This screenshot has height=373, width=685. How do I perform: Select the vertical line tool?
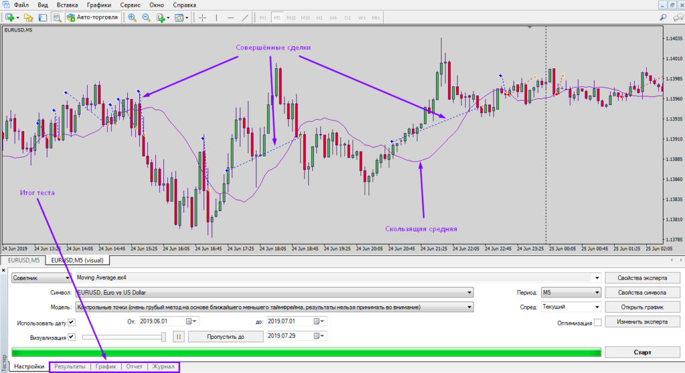[216, 17]
